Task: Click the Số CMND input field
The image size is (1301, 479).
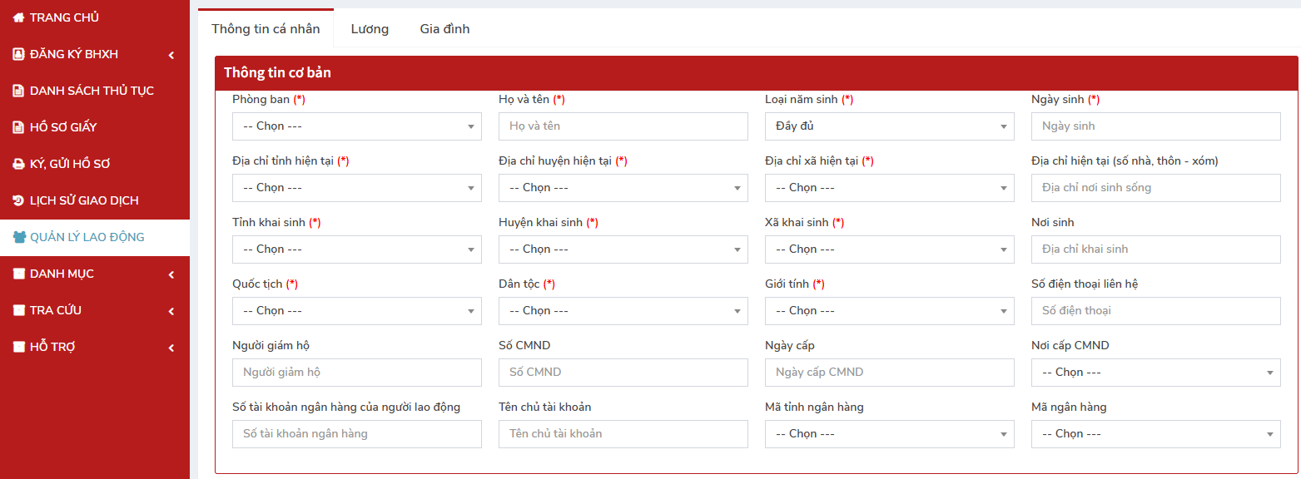Action: click(623, 373)
